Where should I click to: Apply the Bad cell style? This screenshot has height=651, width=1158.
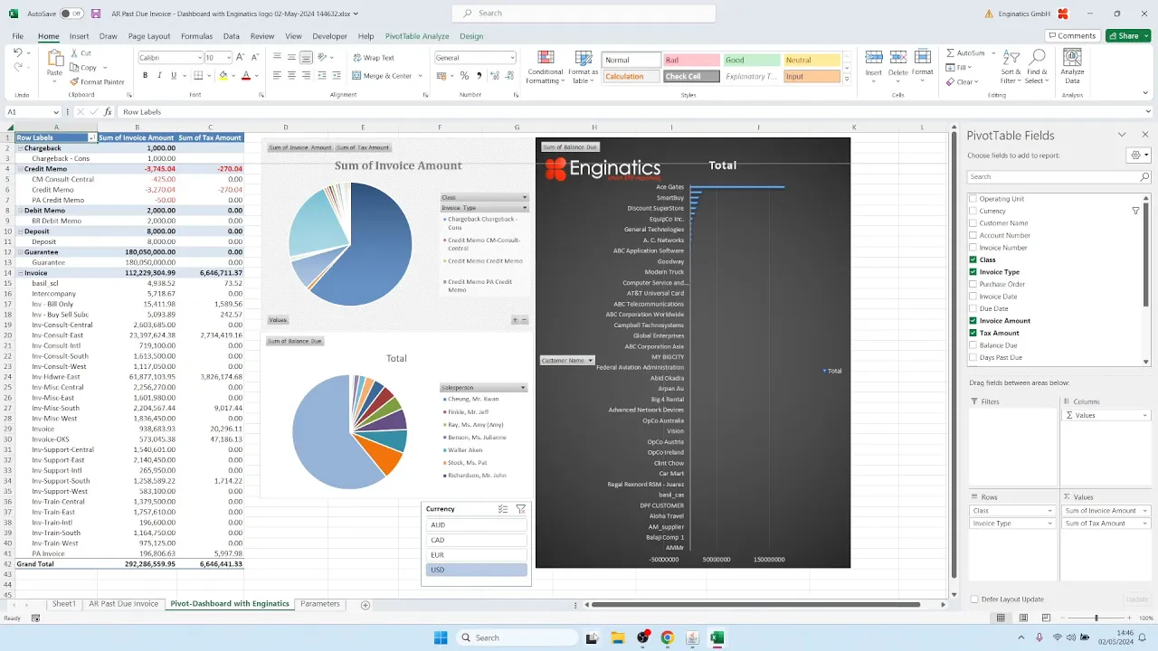(x=692, y=61)
